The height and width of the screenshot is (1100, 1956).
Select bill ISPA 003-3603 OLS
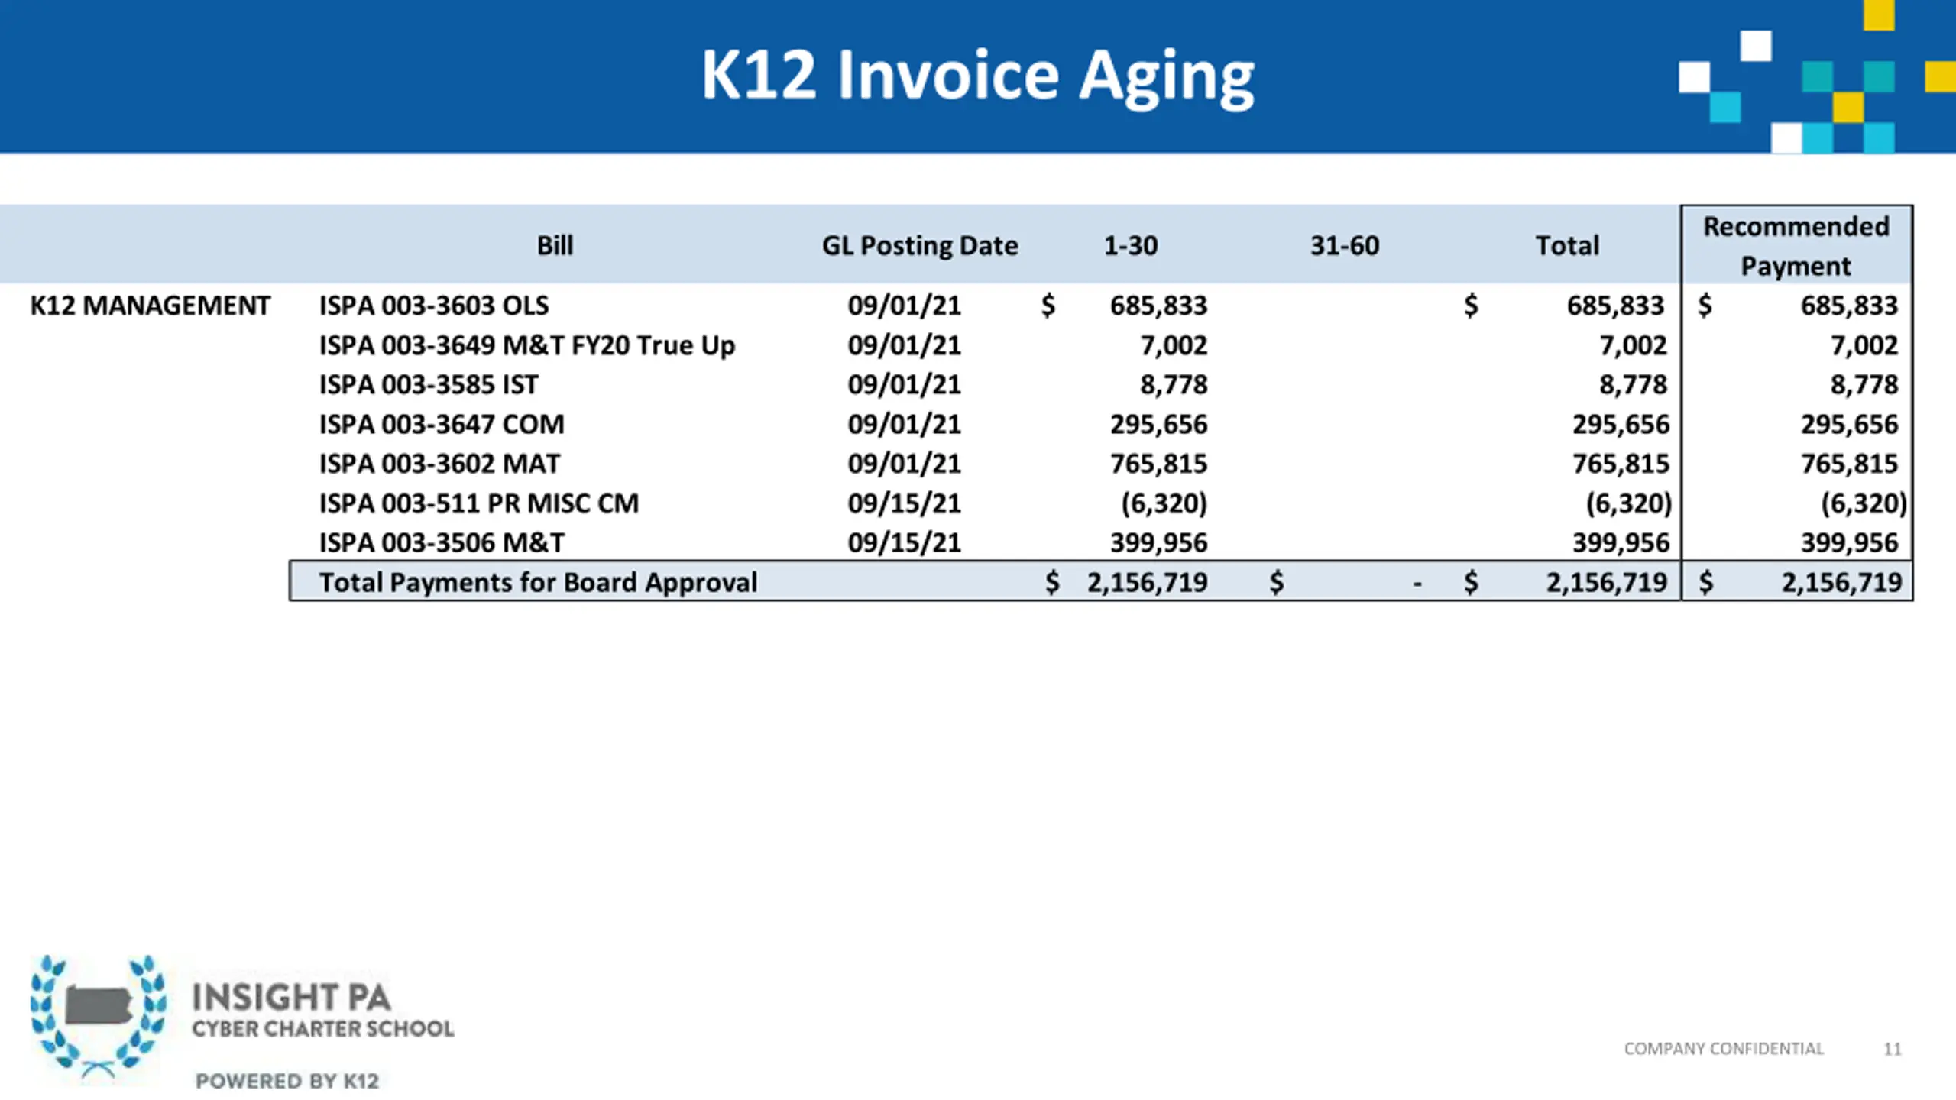(x=434, y=306)
